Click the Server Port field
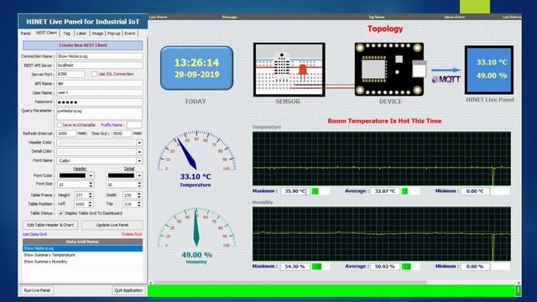537x302 pixels. tap(70, 74)
